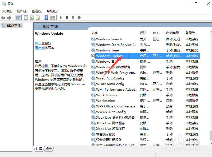212x157 pixels.
Task: Click the scrollbar up arrow
Action: (211, 32)
